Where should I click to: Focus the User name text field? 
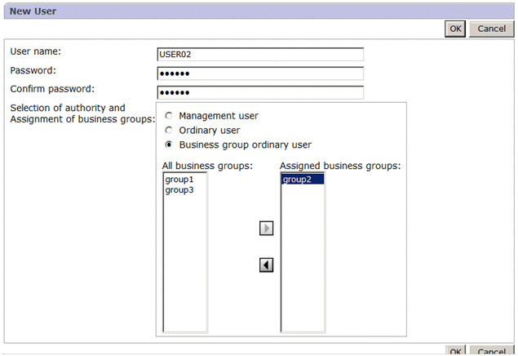coord(259,55)
